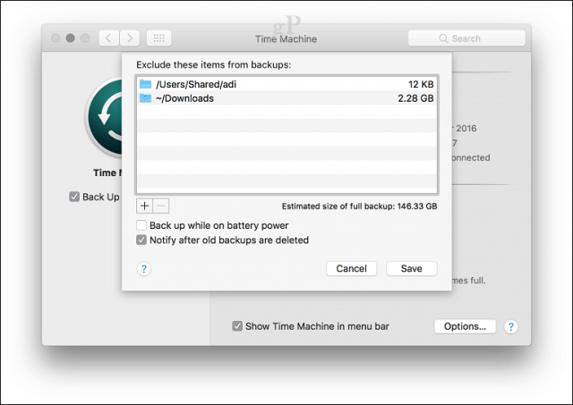This screenshot has width=573, height=405.
Task: Click the Time Machine window title
Action: 286,38
